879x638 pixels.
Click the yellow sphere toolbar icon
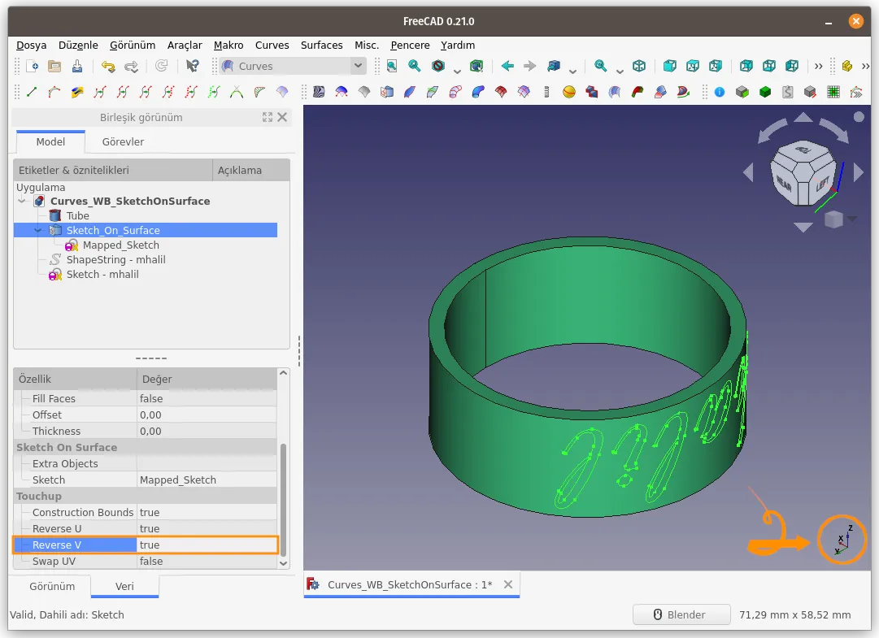coord(569,92)
